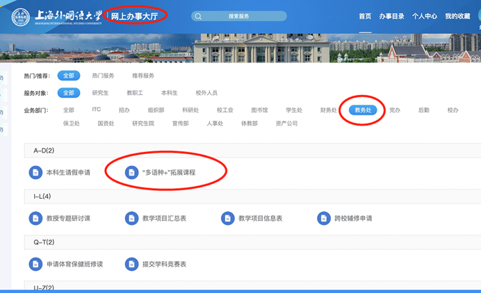Select 全部 in the 业务部门 filter
This screenshot has width=481, height=293.
coord(69,110)
